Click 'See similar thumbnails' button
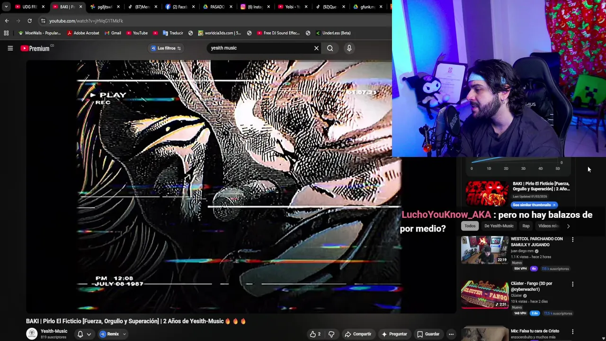This screenshot has width=606, height=341. (x=534, y=205)
